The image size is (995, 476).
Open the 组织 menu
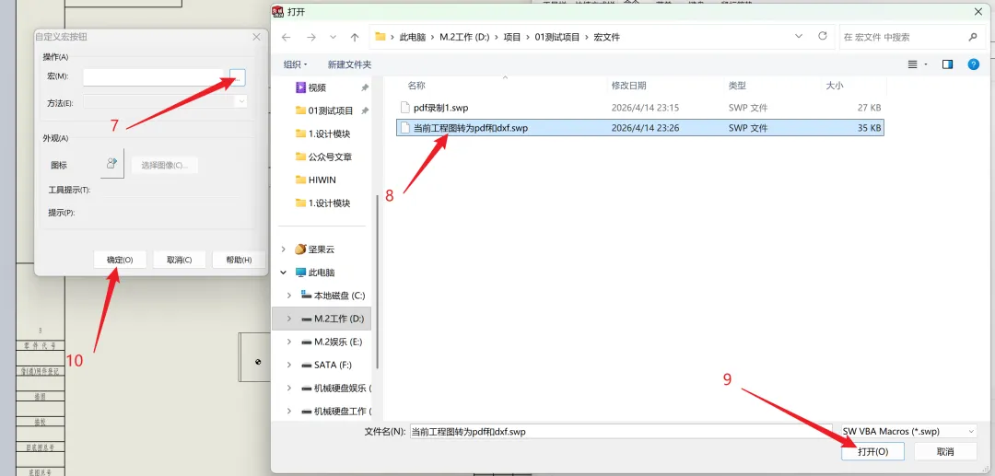click(x=295, y=64)
